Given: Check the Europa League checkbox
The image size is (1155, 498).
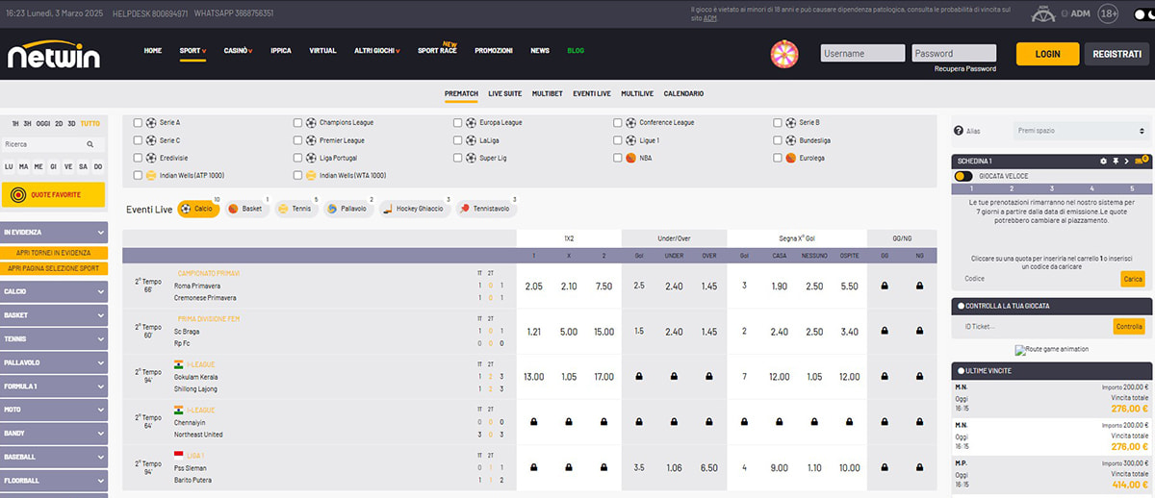Looking at the screenshot, I should (457, 123).
